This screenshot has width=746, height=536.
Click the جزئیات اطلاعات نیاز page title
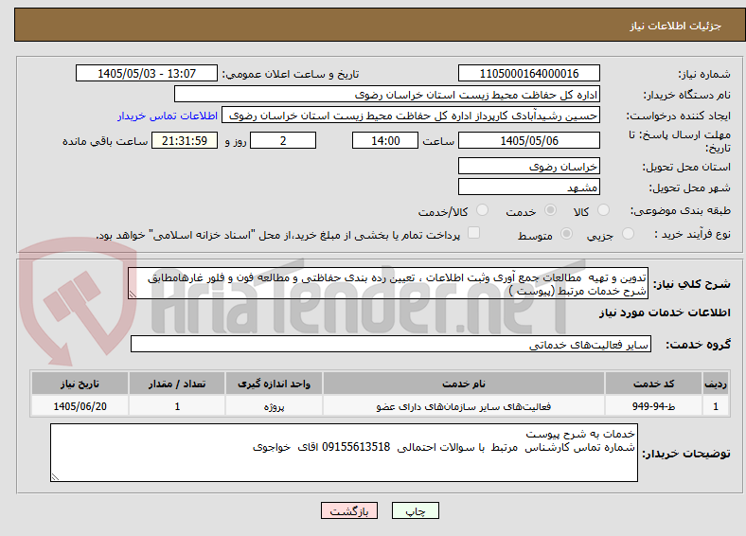tap(676, 26)
